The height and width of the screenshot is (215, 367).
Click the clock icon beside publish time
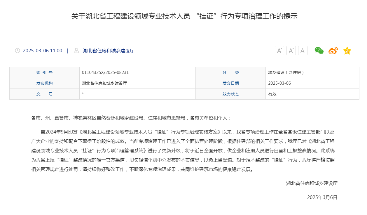point(18,51)
